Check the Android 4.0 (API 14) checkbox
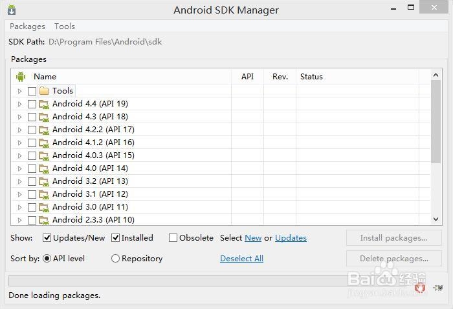The height and width of the screenshot is (309, 453). pyautogui.click(x=32, y=169)
